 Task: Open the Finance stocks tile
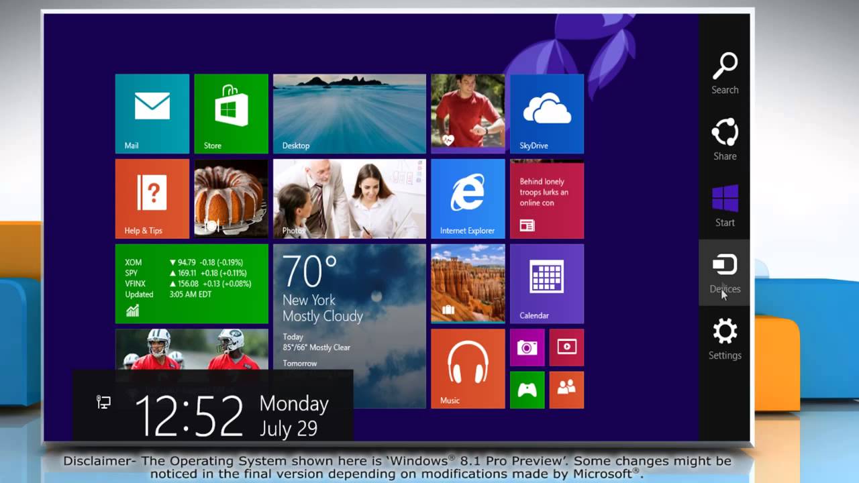tap(192, 284)
